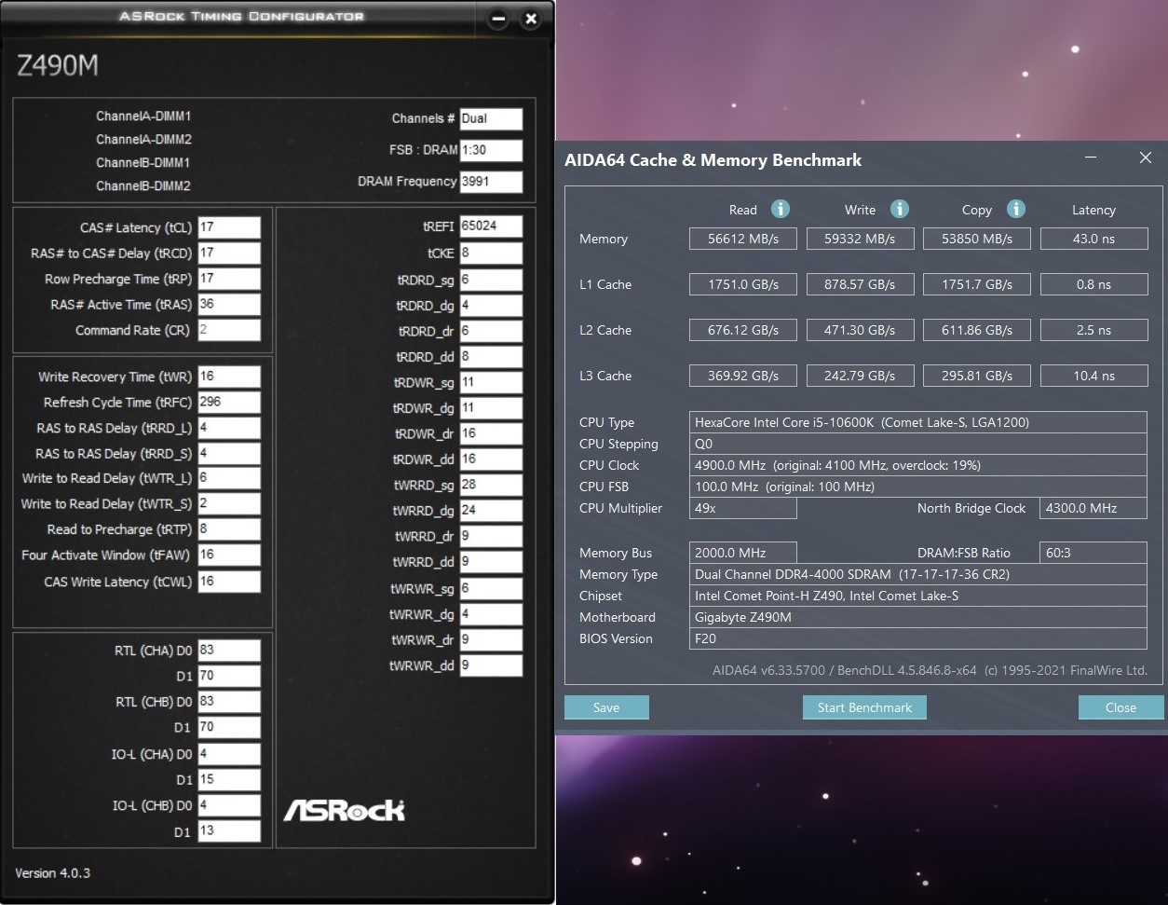The width and height of the screenshot is (1168, 905).
Task: Click the DRAM Frequency field 3991
Action: point(491,182)
